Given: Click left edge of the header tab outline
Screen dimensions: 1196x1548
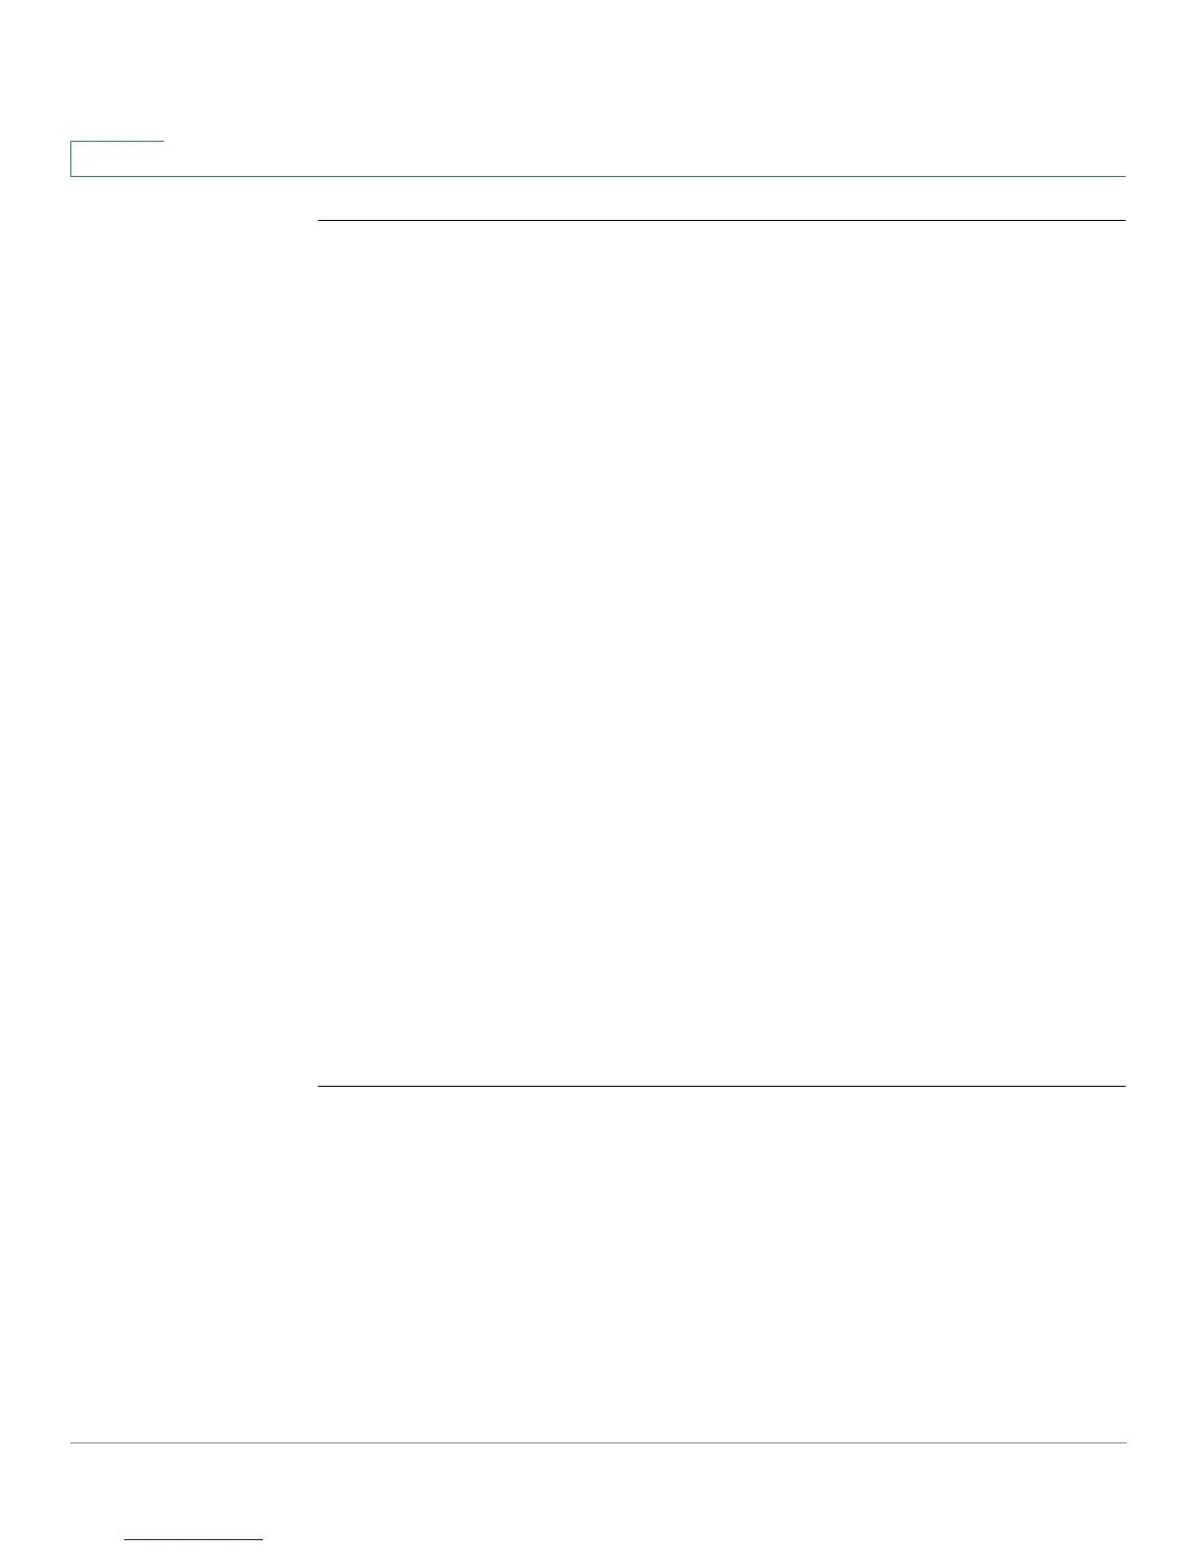Looking at the screenshot, I should click(x=70, y=159).
